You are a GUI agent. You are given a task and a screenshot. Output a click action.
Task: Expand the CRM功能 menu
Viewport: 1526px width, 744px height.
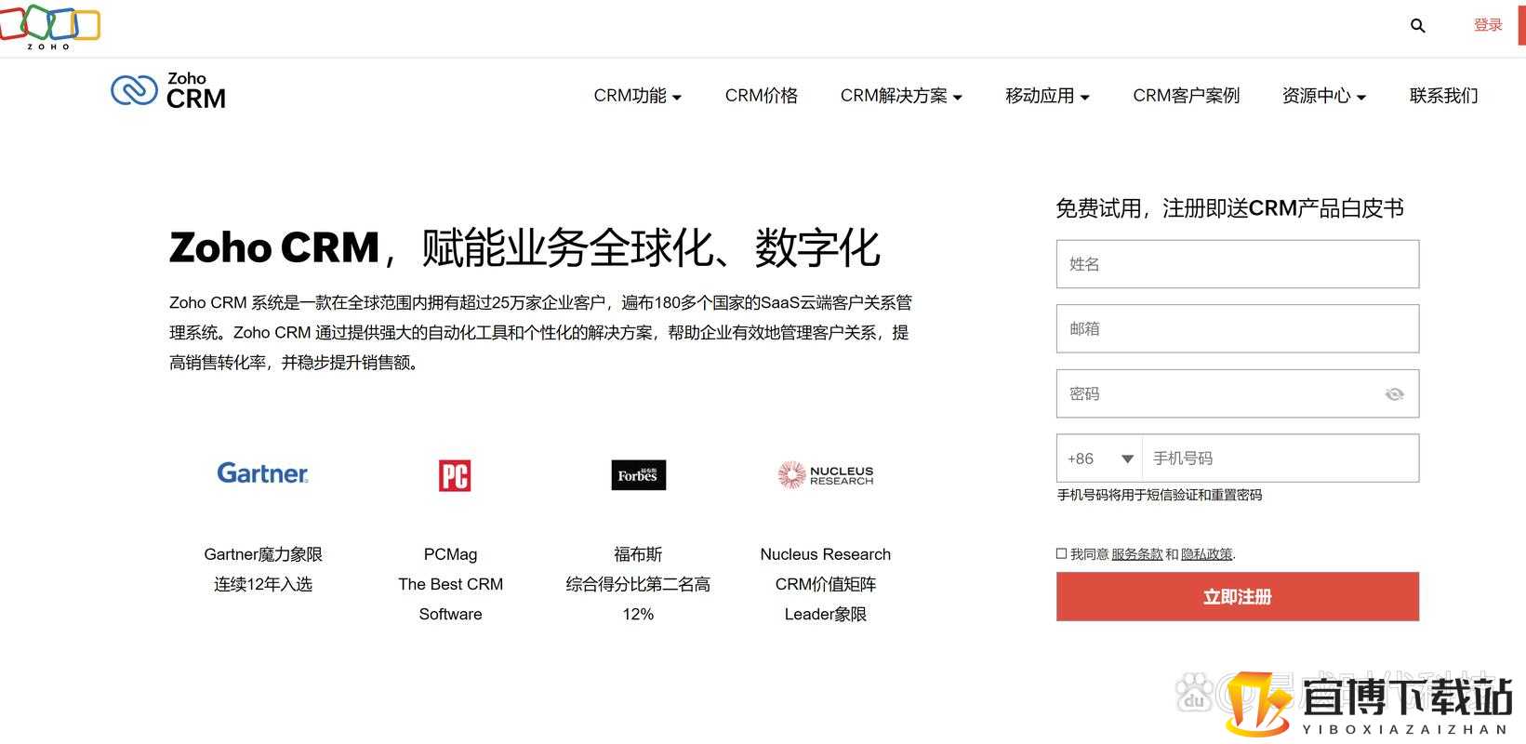point(638,96)
